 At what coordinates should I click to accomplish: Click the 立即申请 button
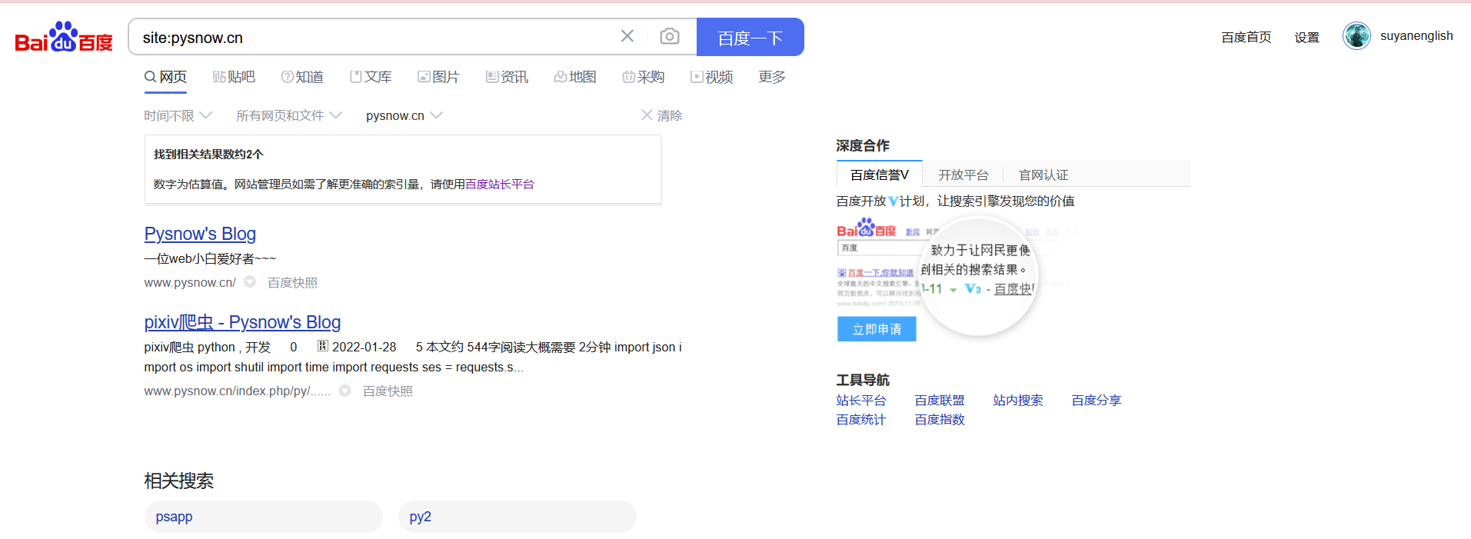pos(877,329)
